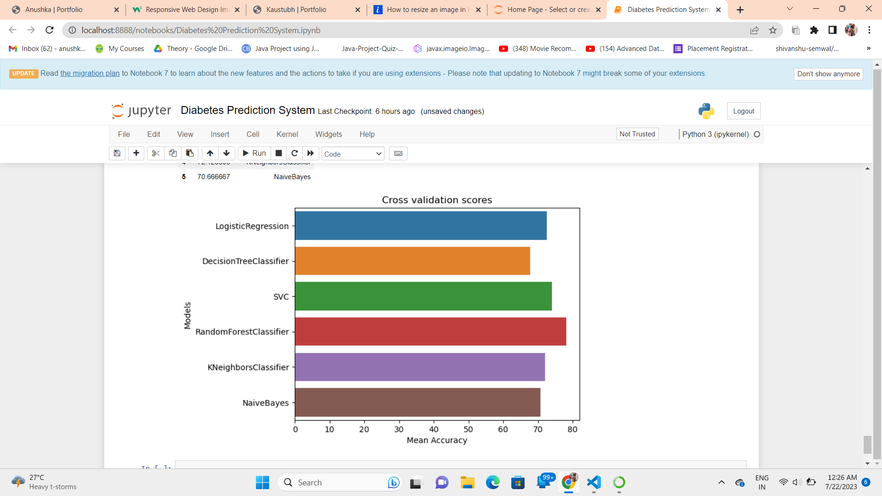
Task: Interrupt the kernel with stop icon
Action: pyautogui.click(x=278, y=153)
